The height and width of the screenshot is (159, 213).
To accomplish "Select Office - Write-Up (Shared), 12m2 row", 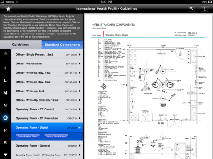I will [47, 100].
